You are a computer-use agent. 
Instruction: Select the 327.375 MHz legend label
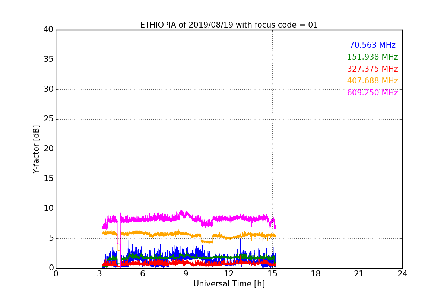(372, 69)
